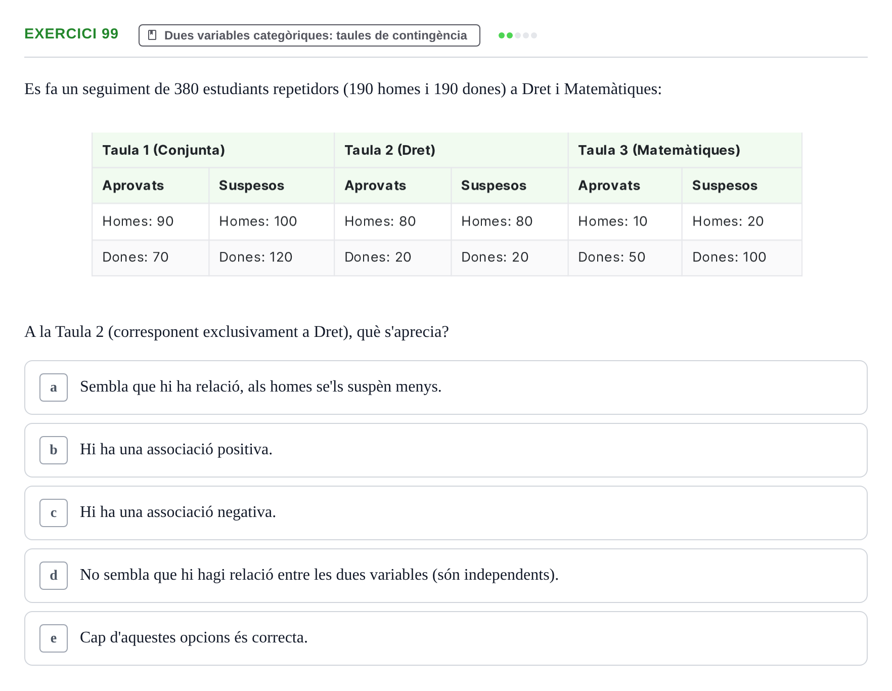892x691 pixels.
Task: Choose 'No sembla que hi hagi relació' answer
Action: [x=446, y=576]
